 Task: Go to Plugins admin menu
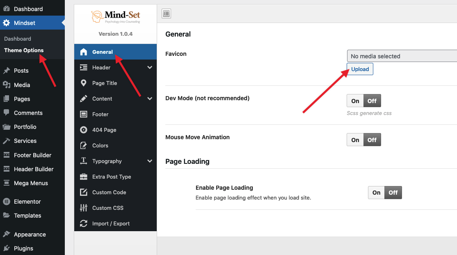point(32,248)
